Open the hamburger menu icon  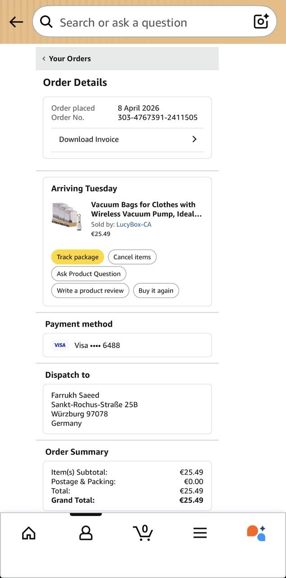coord(200,533)
